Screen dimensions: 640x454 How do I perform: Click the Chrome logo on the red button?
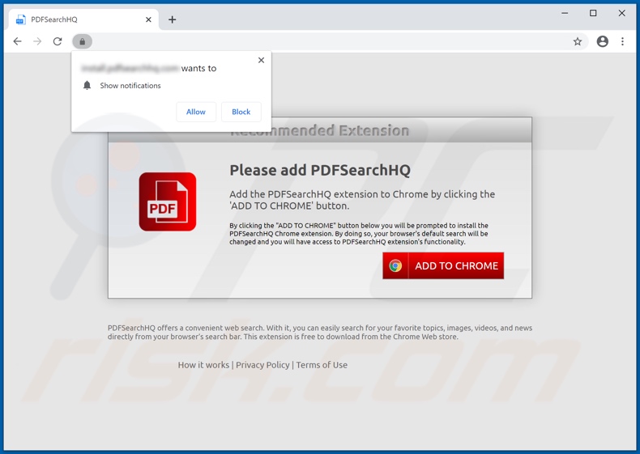tap(395, 265)
